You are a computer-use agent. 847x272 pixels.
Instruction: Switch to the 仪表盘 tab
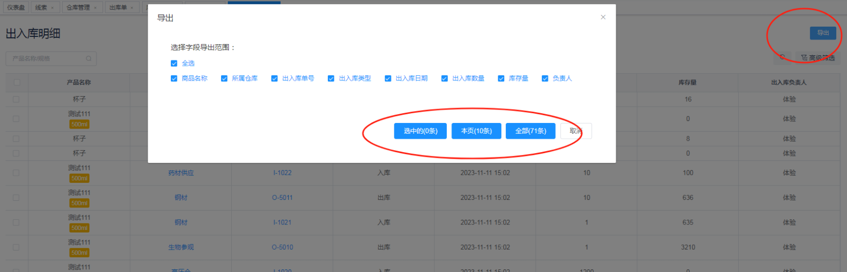[x=15, y=8]
